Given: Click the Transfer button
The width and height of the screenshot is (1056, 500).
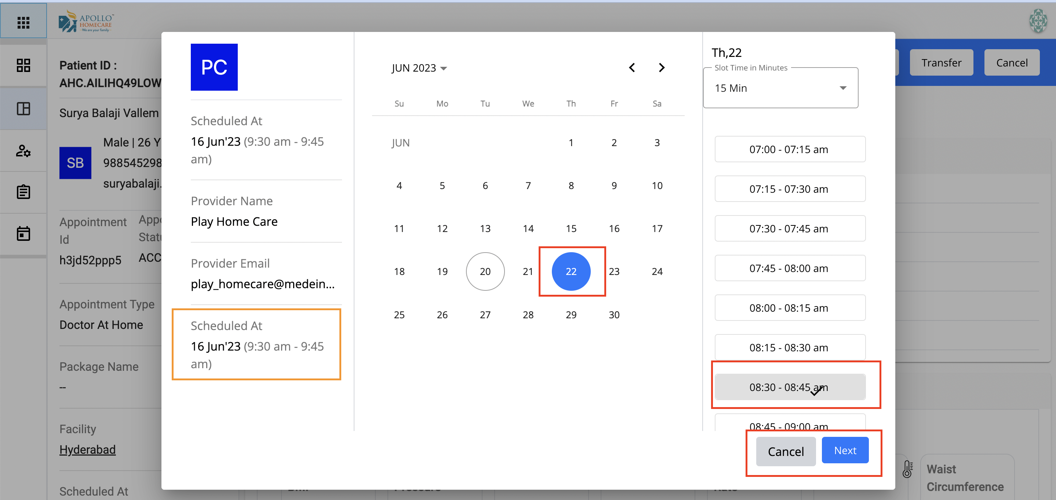Looking at the screenshot, I should coord(941,63).
